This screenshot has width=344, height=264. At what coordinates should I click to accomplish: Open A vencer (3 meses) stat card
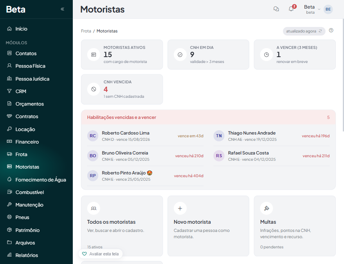point(295,55)
